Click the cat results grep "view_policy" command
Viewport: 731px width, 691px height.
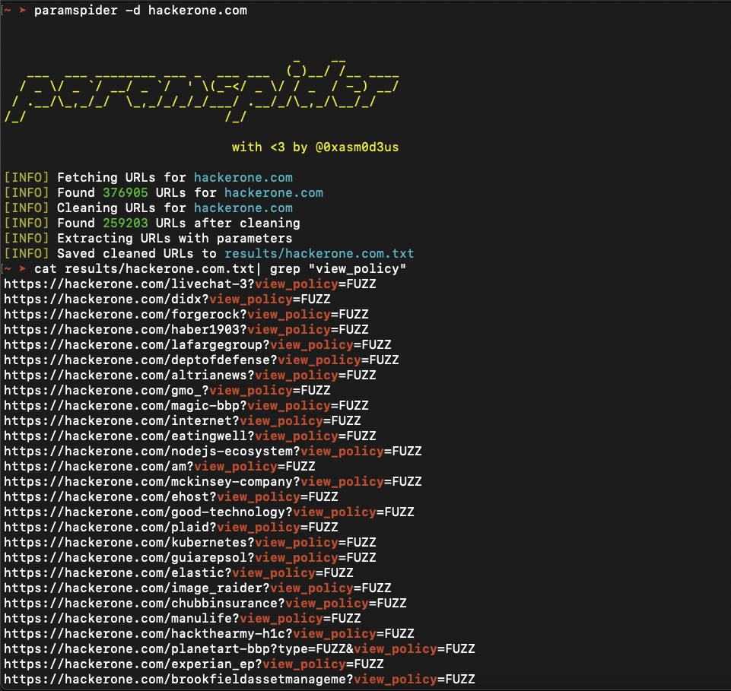(220, 269)
